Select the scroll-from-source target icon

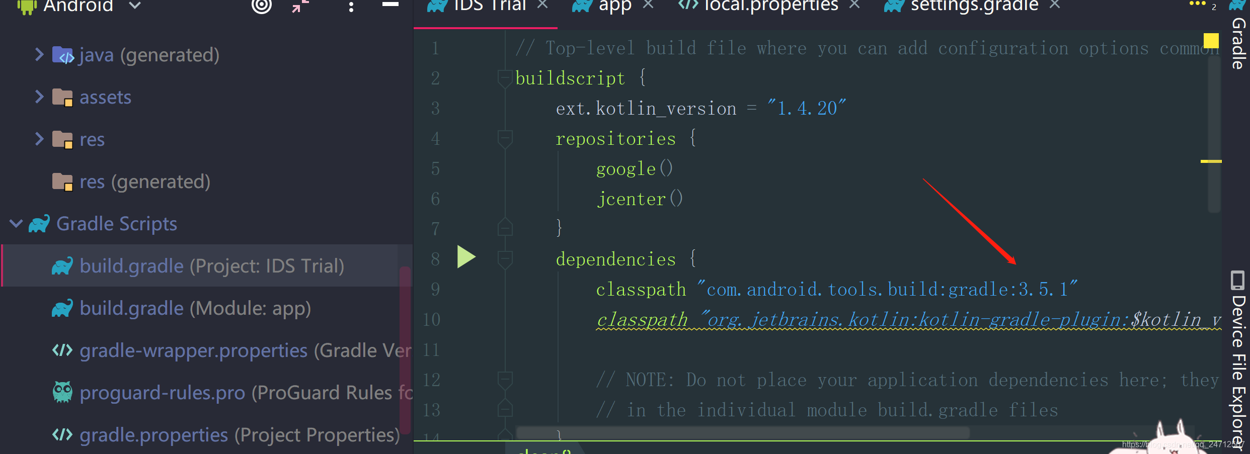click(x=261, y=7)
